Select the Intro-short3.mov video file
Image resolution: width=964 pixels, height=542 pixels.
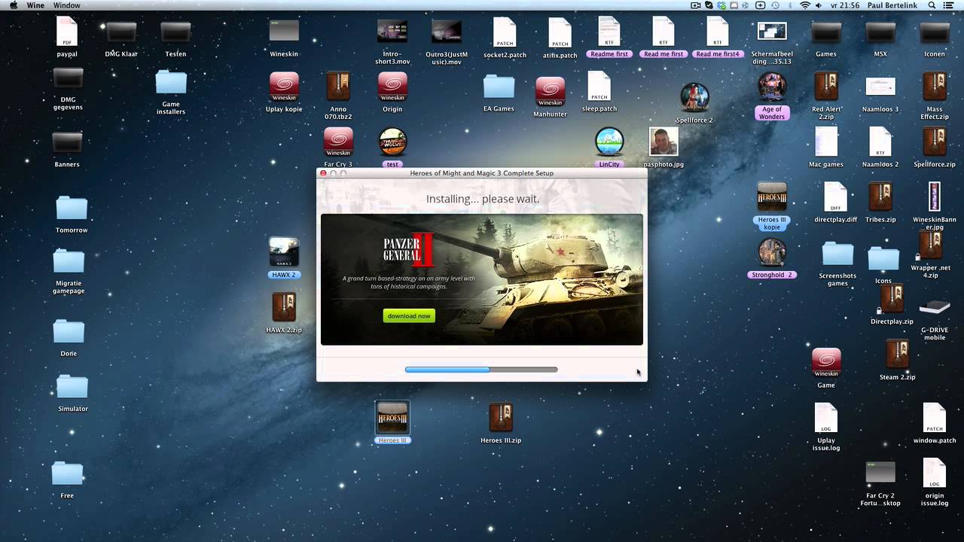pos(392,32)
